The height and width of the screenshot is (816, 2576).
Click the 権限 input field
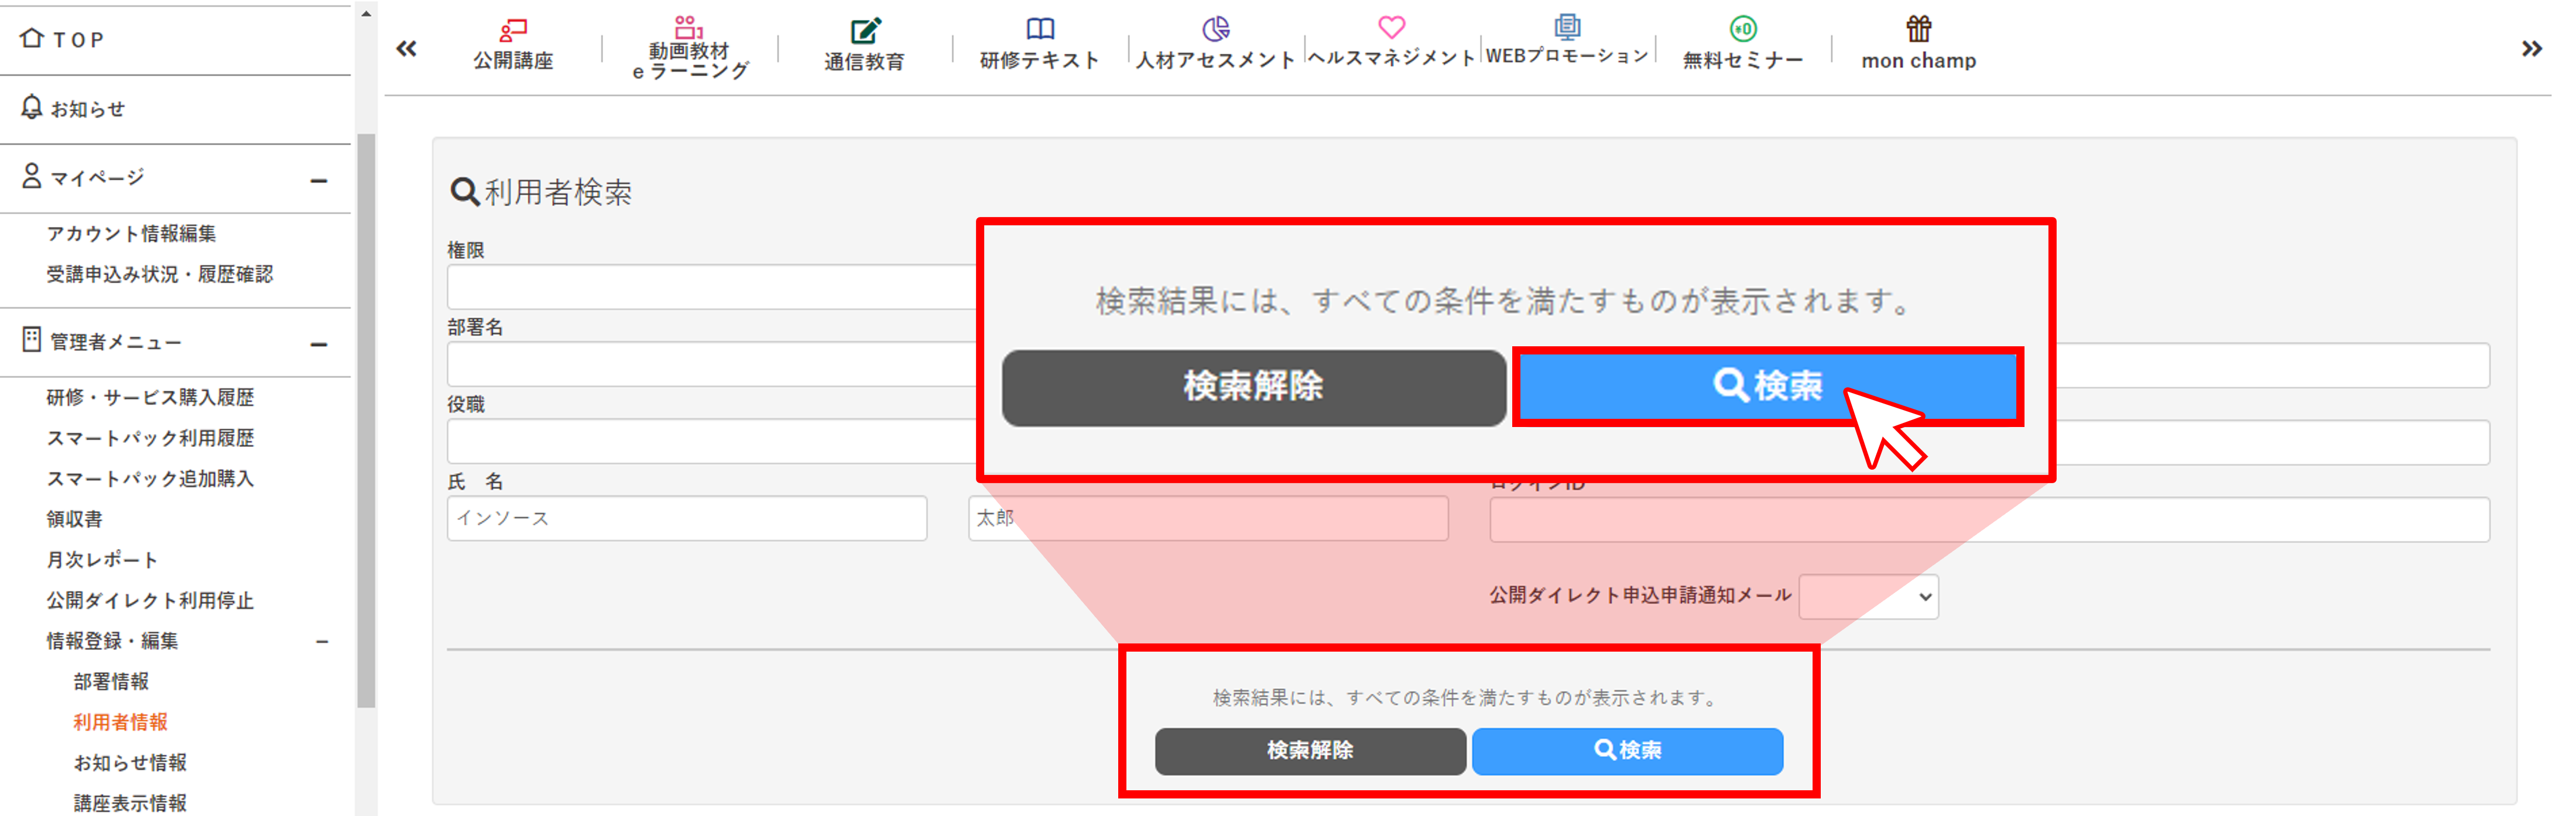pyautogui.click(x=712, y=287)
